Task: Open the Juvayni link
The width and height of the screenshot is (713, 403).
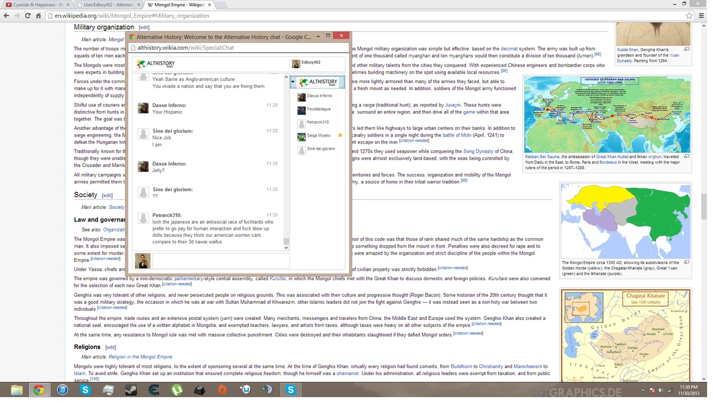Action: pos(453,105)
